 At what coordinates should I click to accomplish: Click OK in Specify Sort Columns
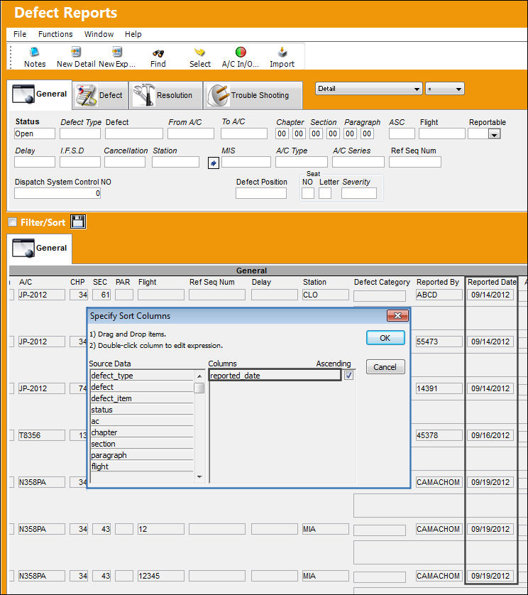pyautogui.click(x=385, y=338)
